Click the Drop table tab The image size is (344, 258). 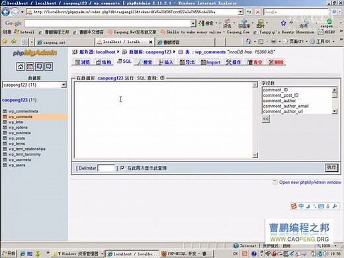click(x=276, y=62)
